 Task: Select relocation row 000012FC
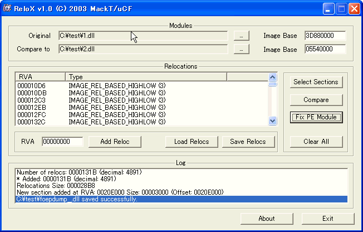(x=141, y=115)
